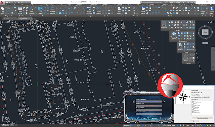Viewport: 215px width, 127px height.
Task: Switch to the Вставка ribbon tab
Action: [17, 5]
